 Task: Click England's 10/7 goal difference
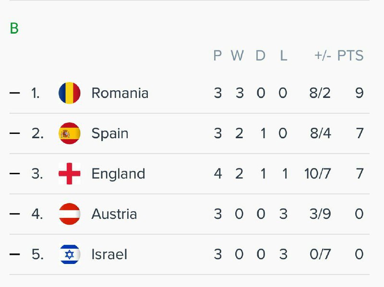coord(317,174)
